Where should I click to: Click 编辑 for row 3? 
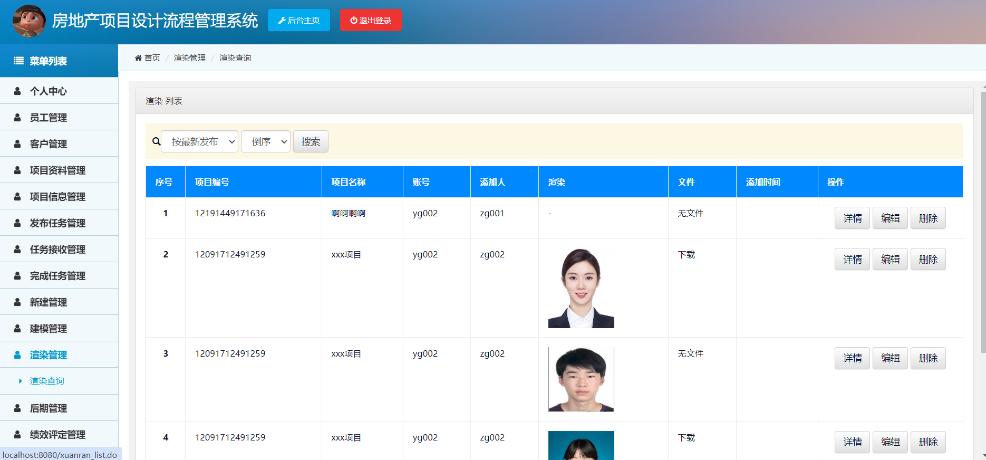[890, 358]
